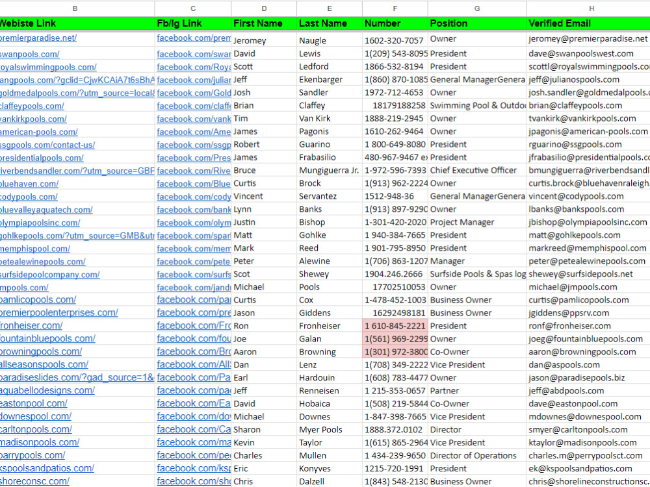Open the premierparadise.net/ link

pyautogui.click(x=38, y=38)
